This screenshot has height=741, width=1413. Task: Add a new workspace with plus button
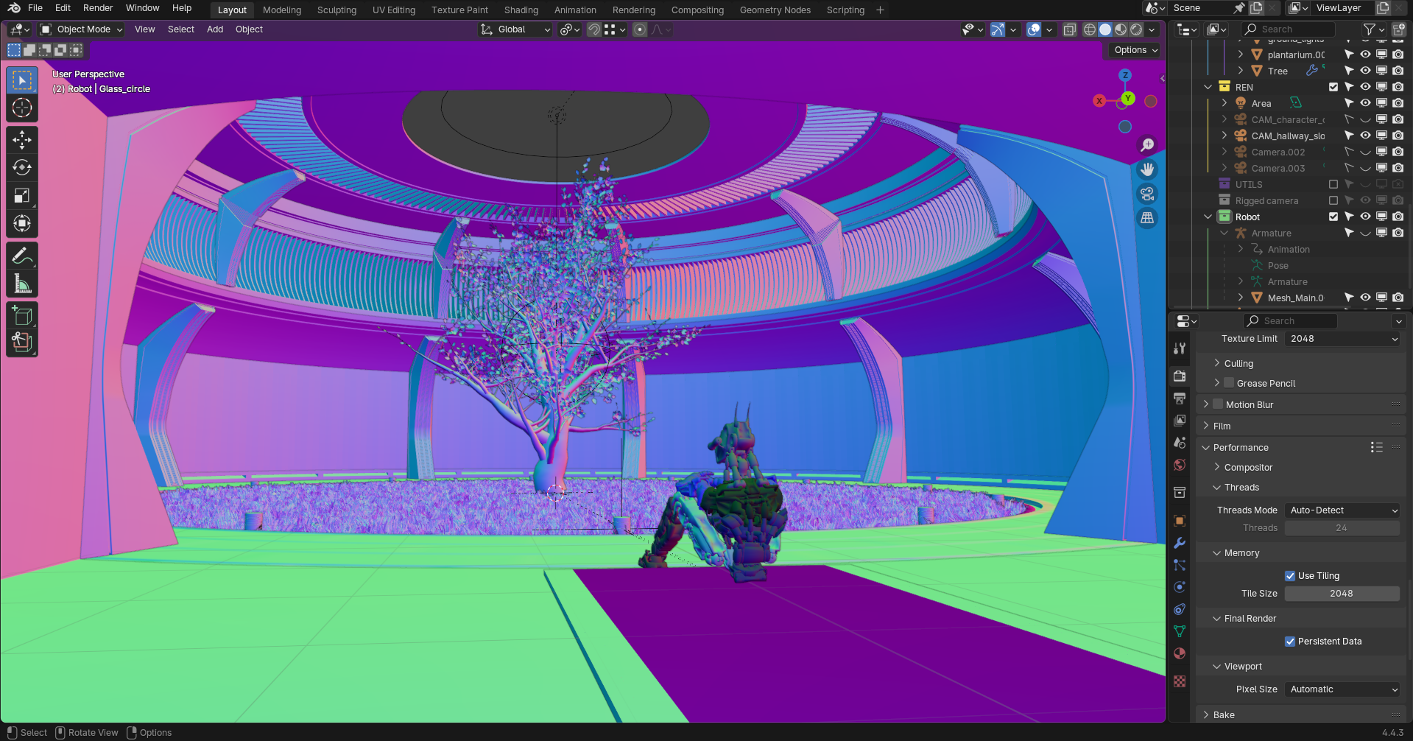[880, 10]
